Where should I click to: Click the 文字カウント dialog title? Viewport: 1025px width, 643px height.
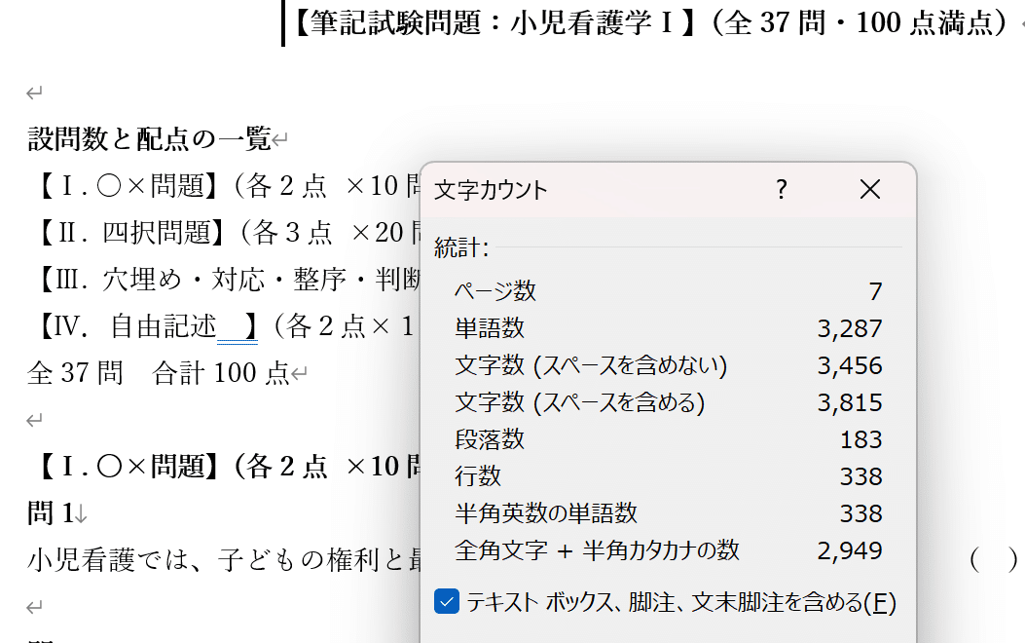(x=491, y=190)
